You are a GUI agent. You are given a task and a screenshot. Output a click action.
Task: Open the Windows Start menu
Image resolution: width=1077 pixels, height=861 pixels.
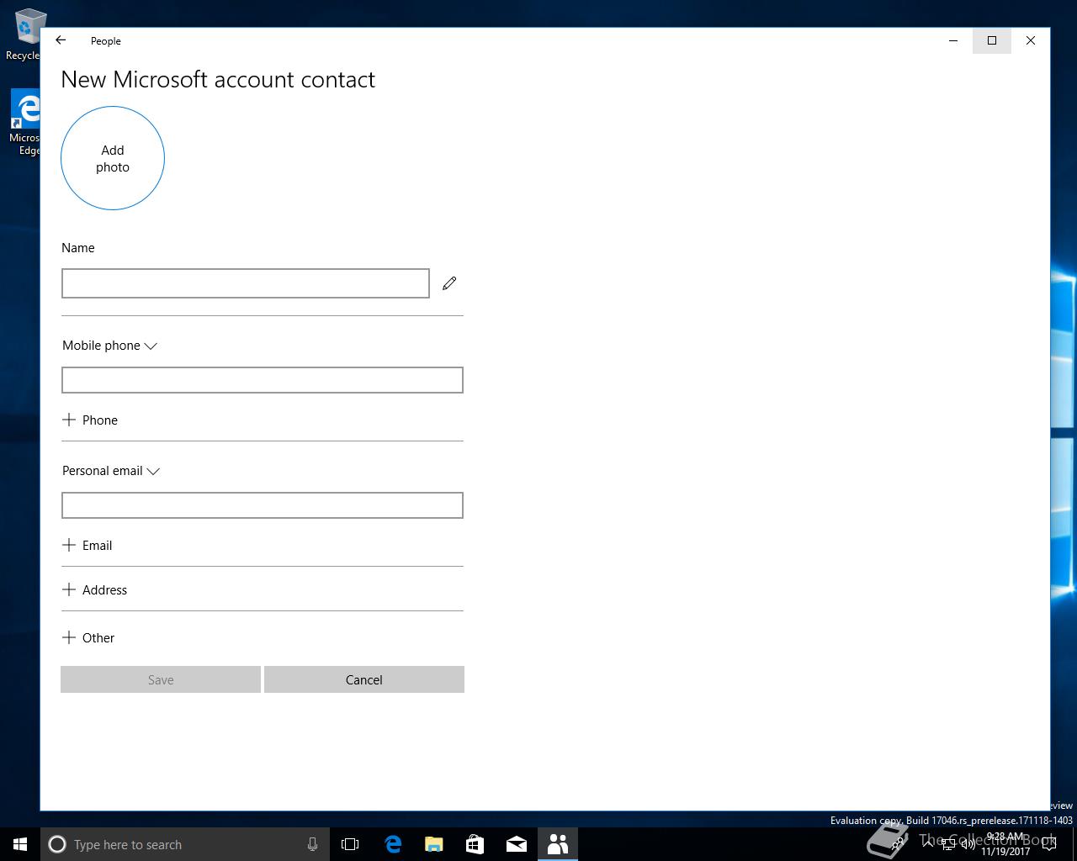(x=20, y=844)
